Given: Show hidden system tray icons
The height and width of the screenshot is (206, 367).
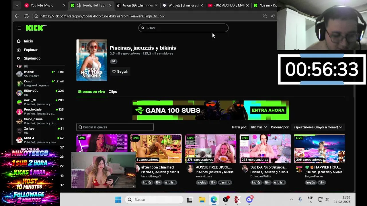Looking at the screenshot, I should [291, 199].
